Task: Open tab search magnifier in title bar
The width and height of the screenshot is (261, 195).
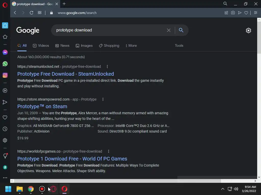Action: 225,4
